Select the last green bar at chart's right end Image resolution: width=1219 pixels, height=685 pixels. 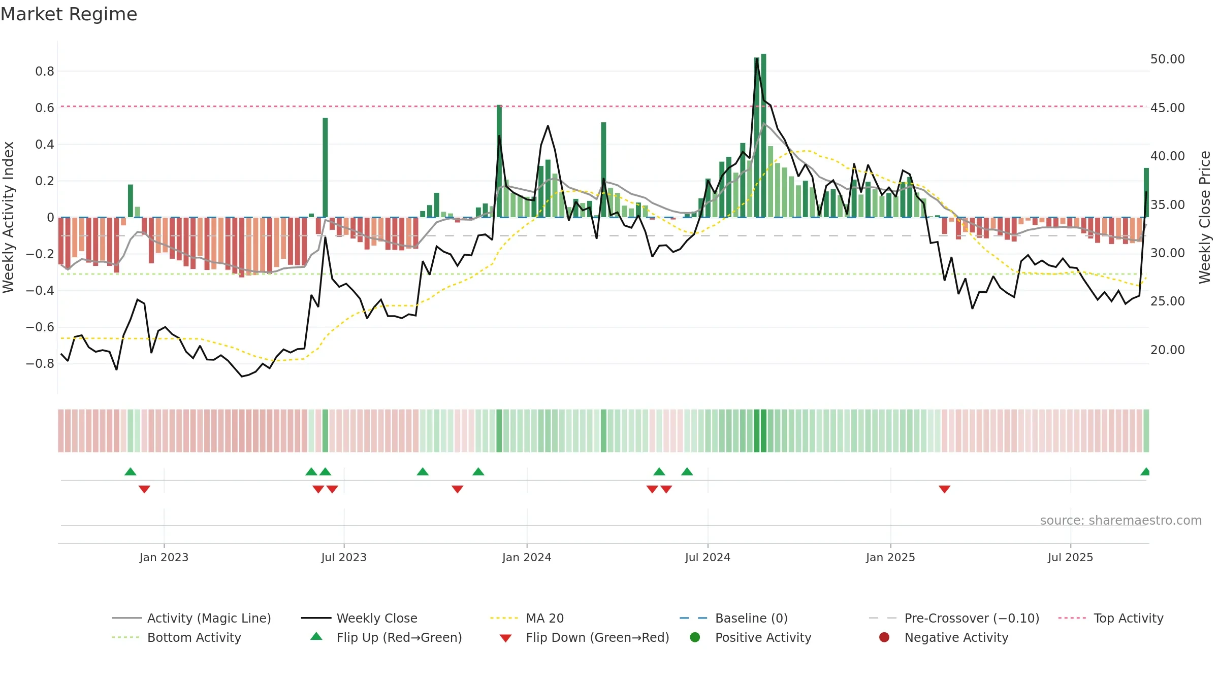click(1146, 192)
